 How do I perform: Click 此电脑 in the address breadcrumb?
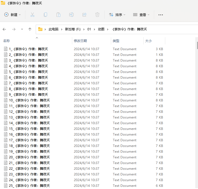pos(53,29)
